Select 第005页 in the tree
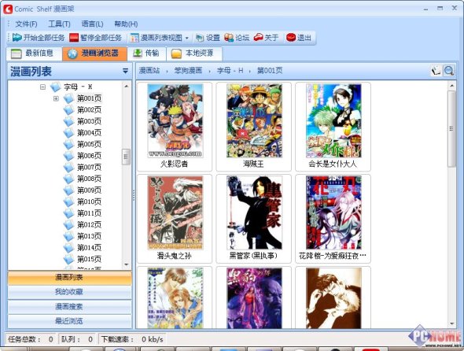 click(89, 144)
